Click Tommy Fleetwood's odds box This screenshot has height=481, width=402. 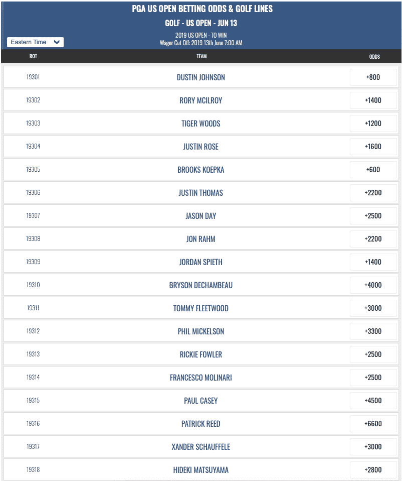[373, 308]
